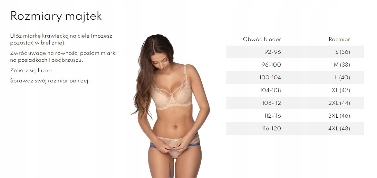Click hip range 92-96 cell

click(273, 52)
